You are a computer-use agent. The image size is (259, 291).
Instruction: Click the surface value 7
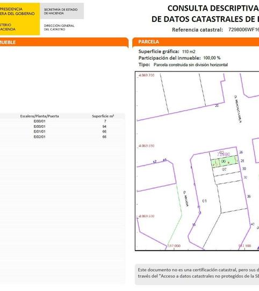(x=105, y=121)
